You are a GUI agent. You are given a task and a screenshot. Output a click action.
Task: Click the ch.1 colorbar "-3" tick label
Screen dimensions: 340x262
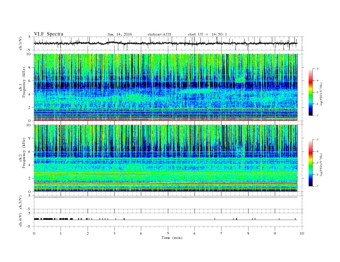pyautogui.click(x=316, y=69)
